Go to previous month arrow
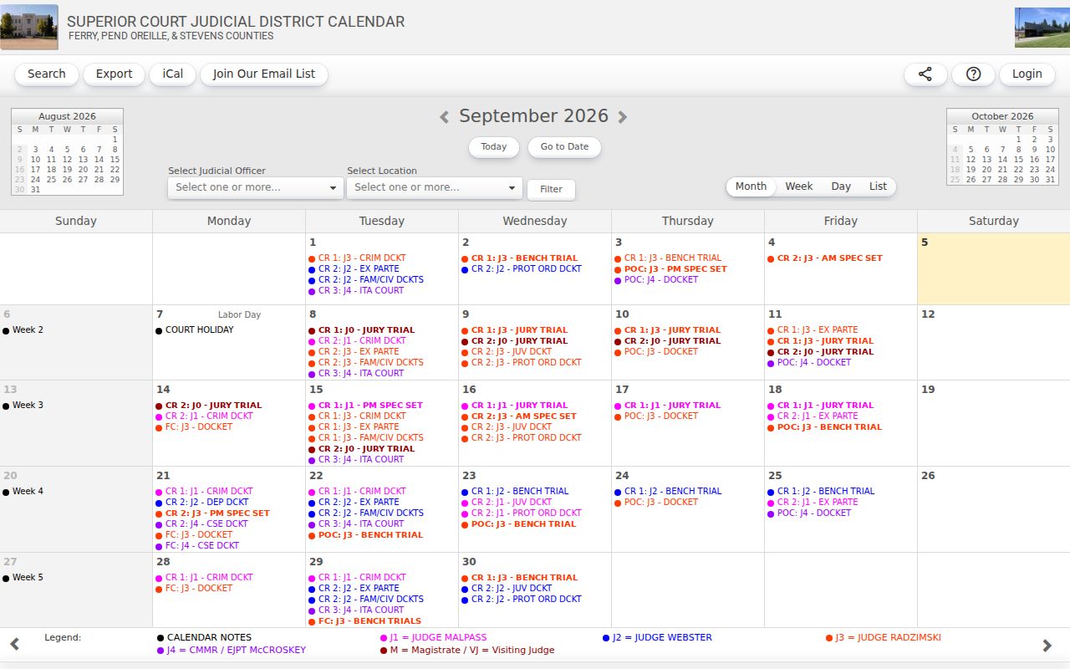 445,117
